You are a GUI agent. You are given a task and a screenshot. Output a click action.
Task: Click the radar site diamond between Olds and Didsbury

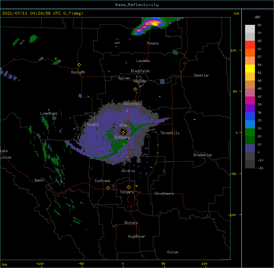123,132
